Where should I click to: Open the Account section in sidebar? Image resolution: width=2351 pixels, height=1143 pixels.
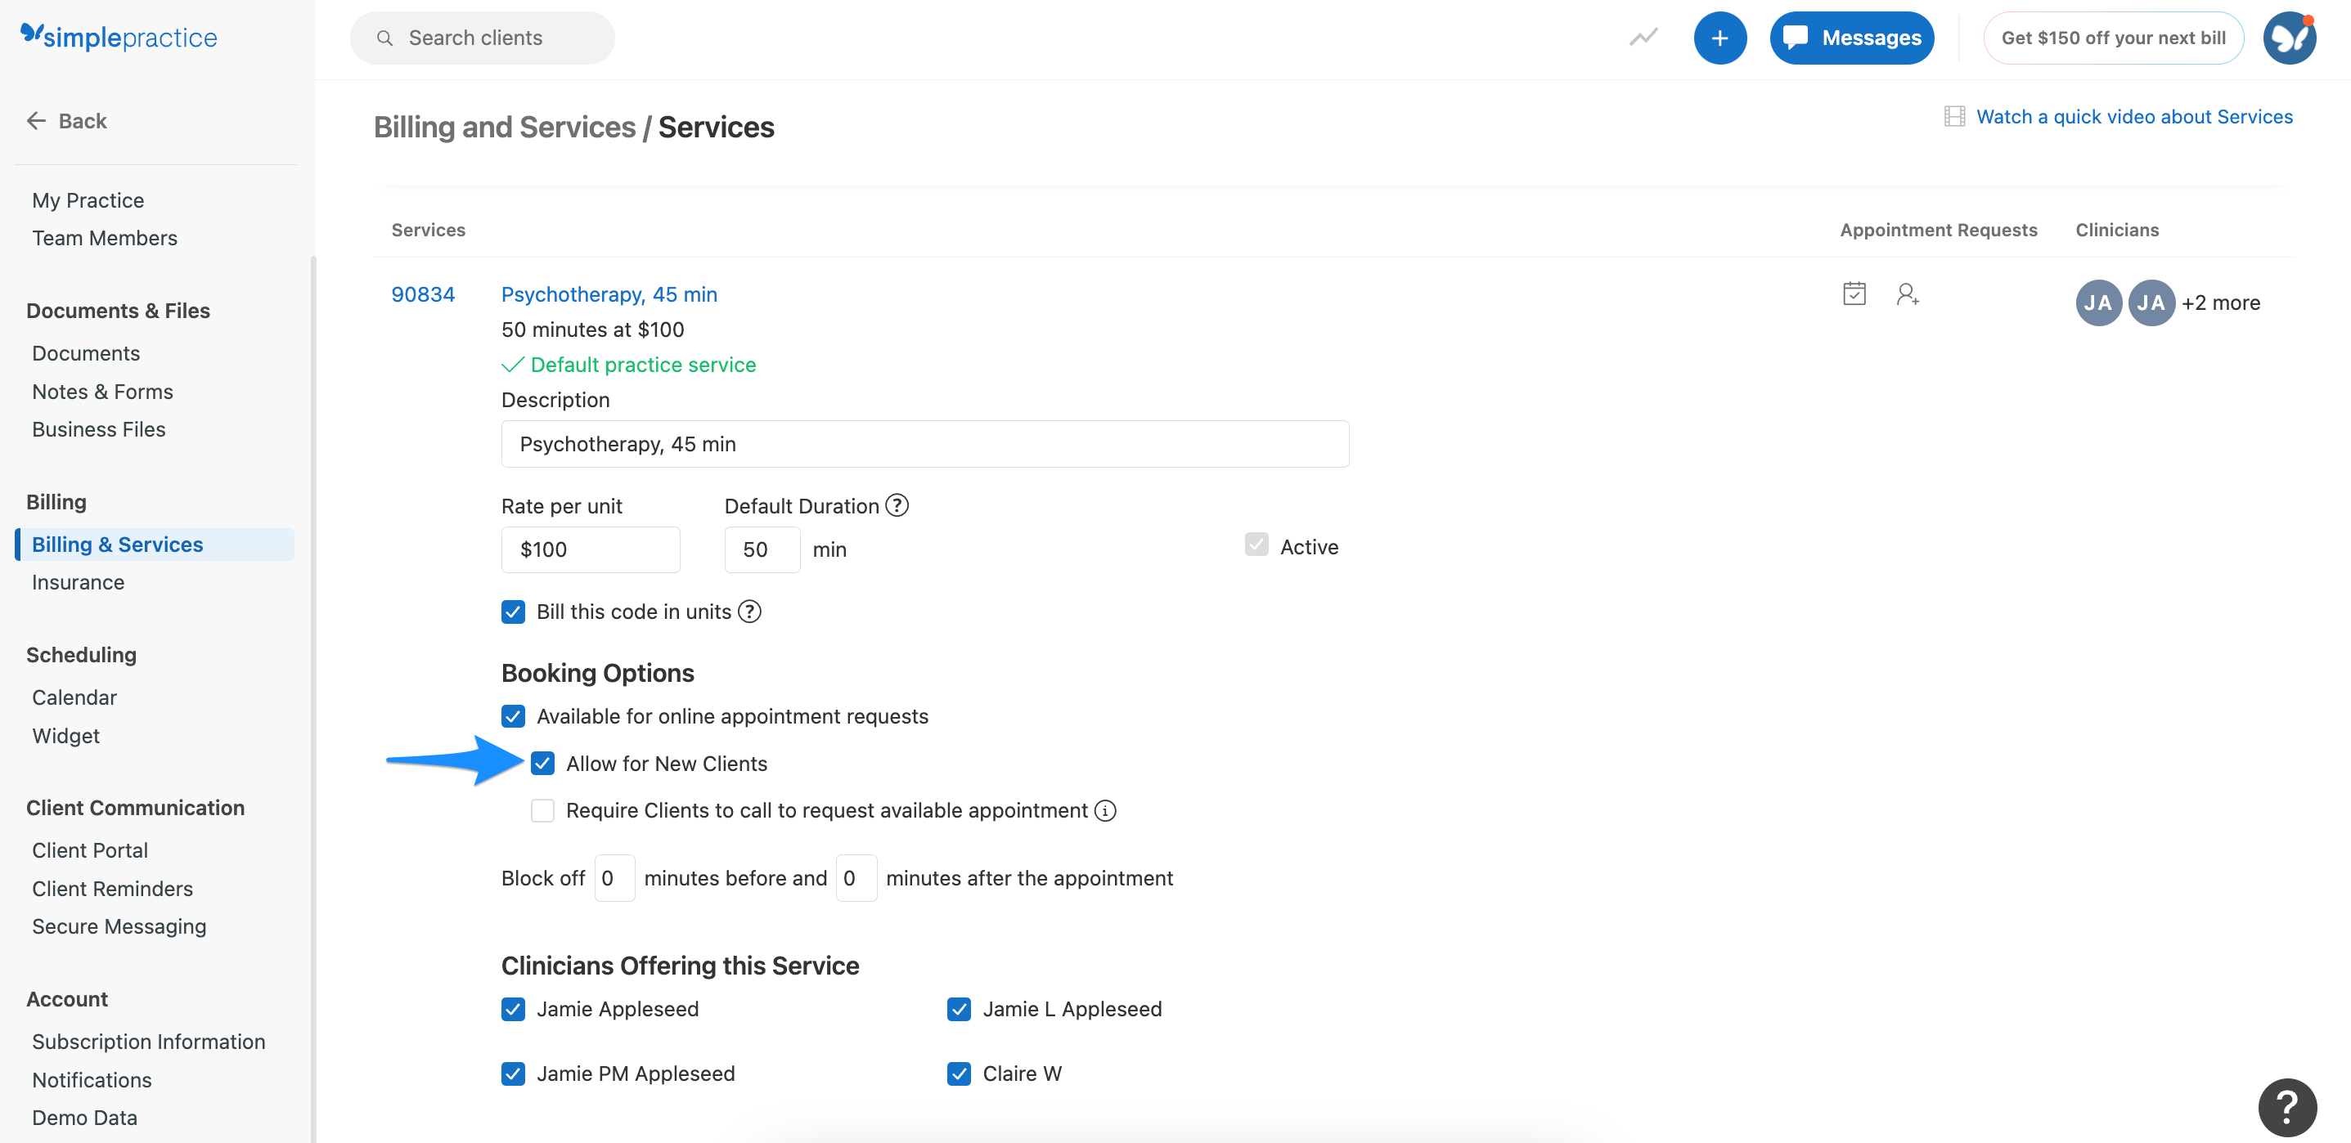point(66,999)
